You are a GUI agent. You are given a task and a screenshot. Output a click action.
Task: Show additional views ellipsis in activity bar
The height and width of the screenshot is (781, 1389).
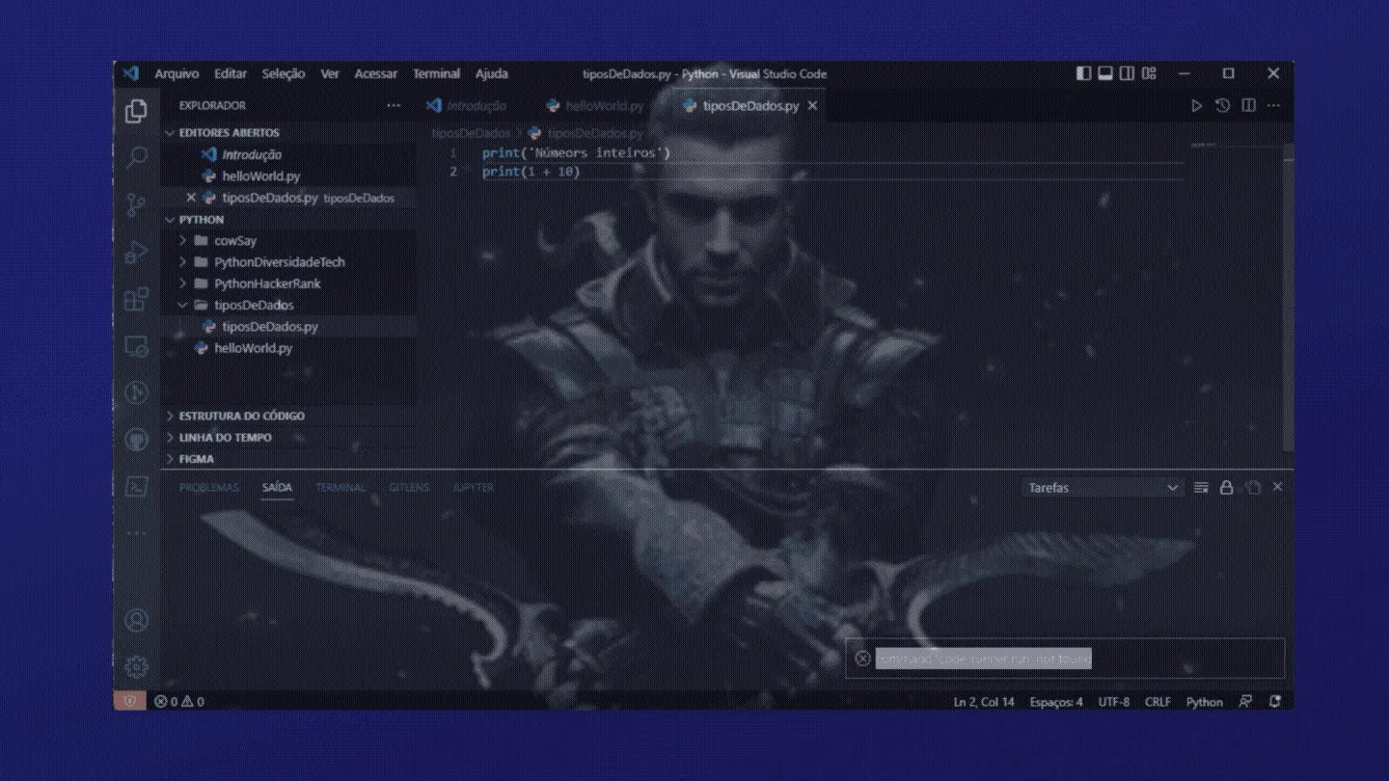coord(136,533)
